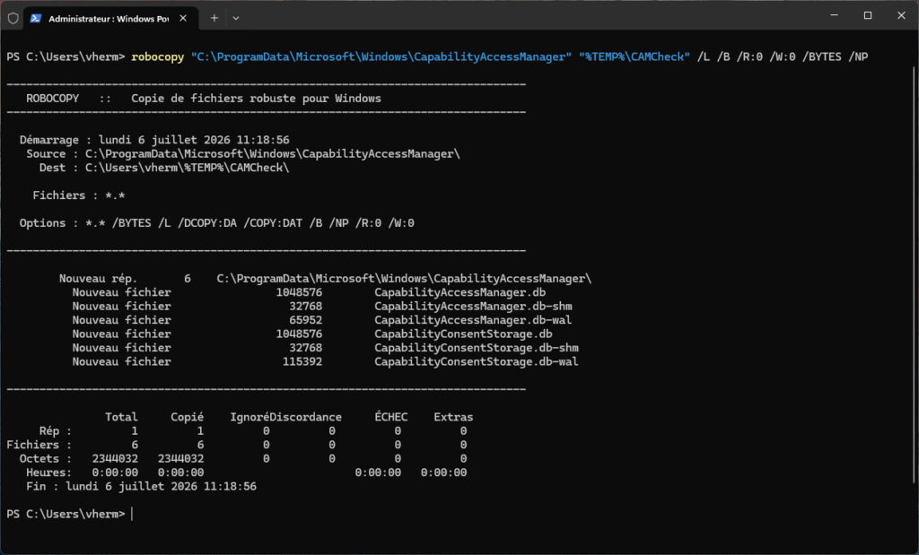The width and height of the screenshot is (919, 555).
Task: Select the Administrateur Windows PowerShell tab
Action: 110,18
